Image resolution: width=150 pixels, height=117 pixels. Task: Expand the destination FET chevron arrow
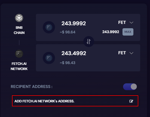131,53
